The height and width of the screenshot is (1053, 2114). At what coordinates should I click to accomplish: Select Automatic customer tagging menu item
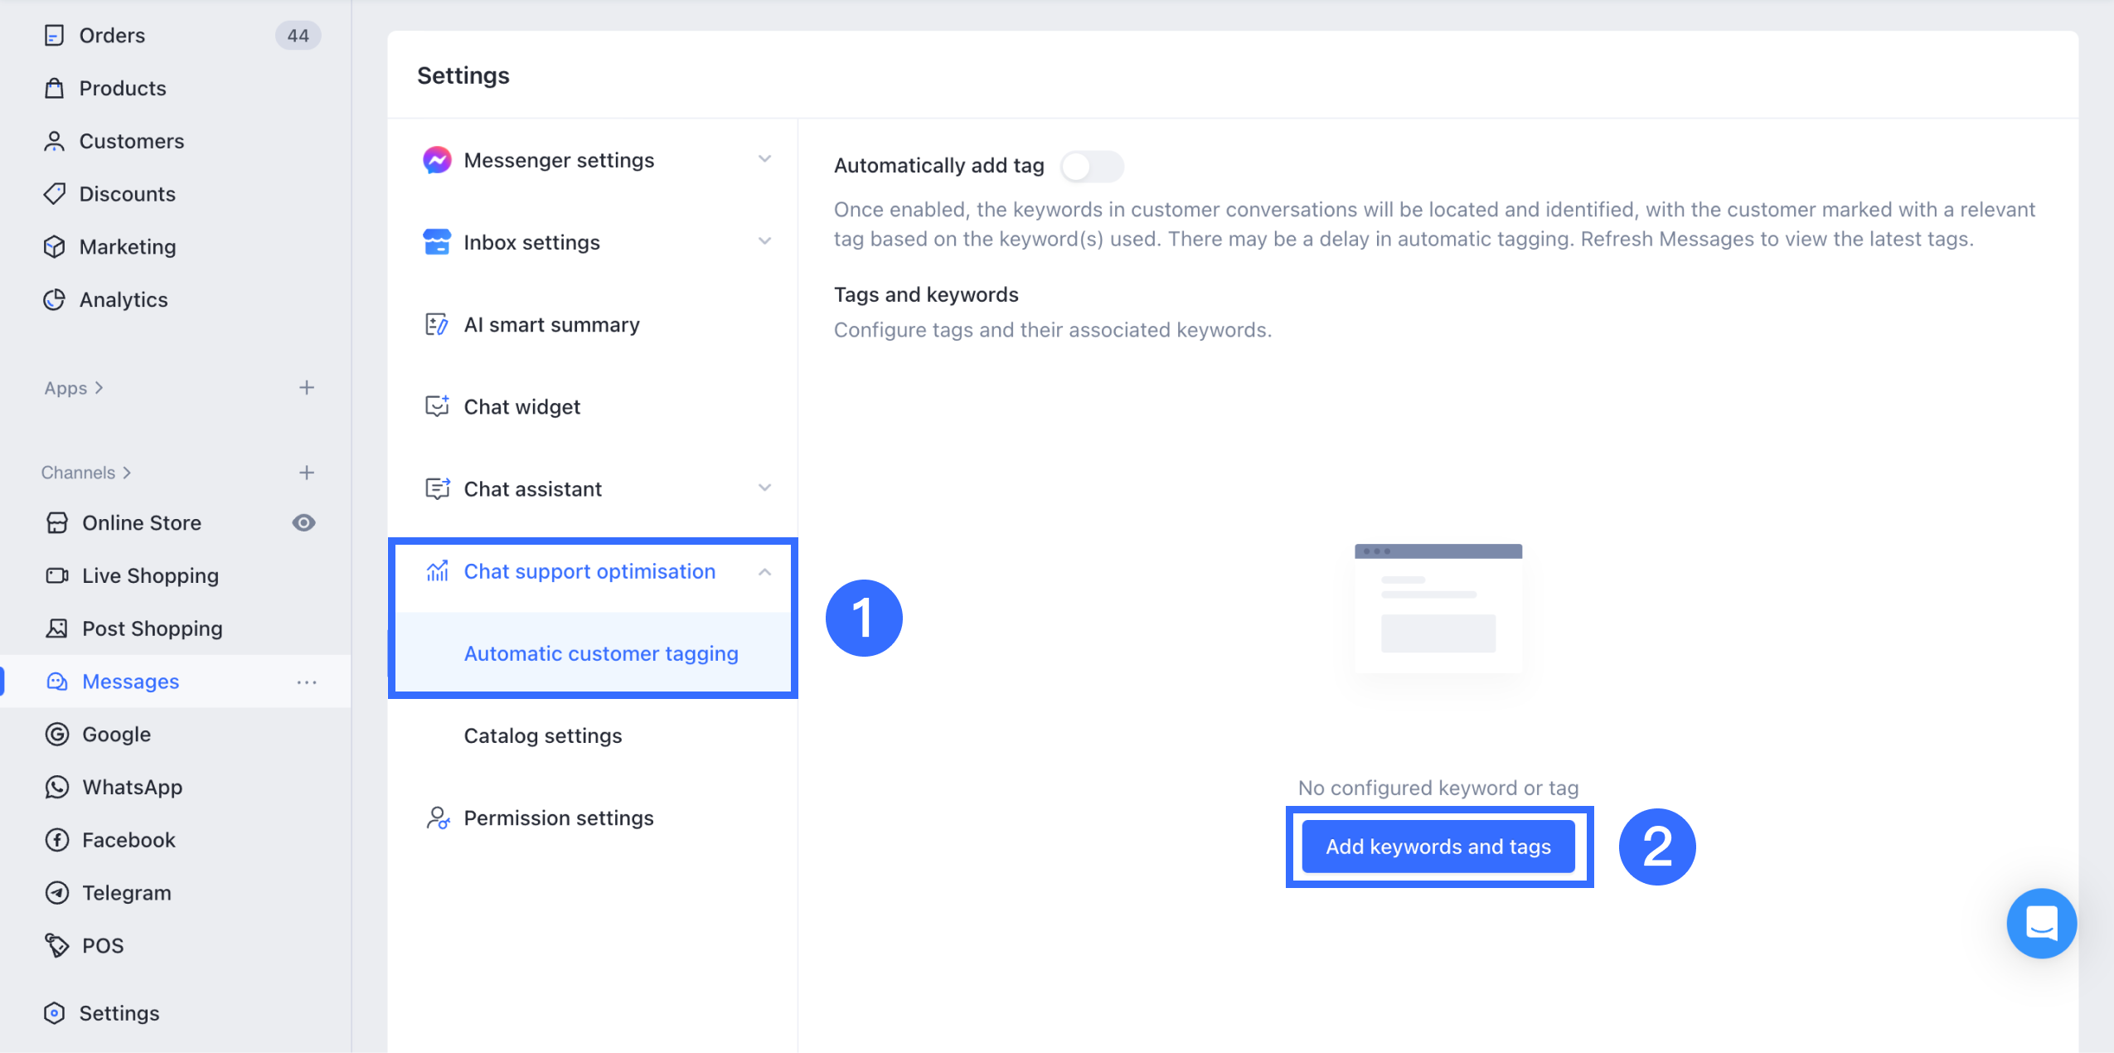[601, 653]
